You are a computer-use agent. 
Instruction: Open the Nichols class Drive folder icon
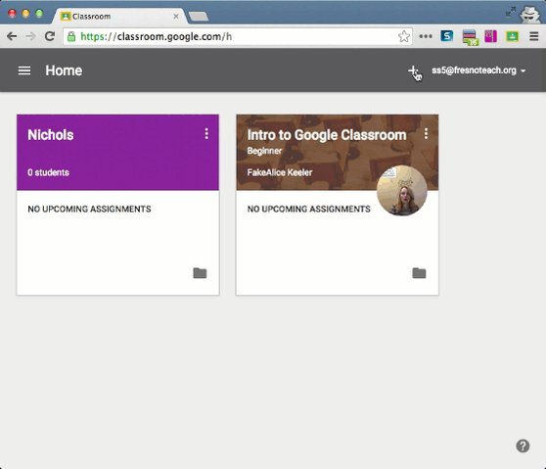coord(200,273)
